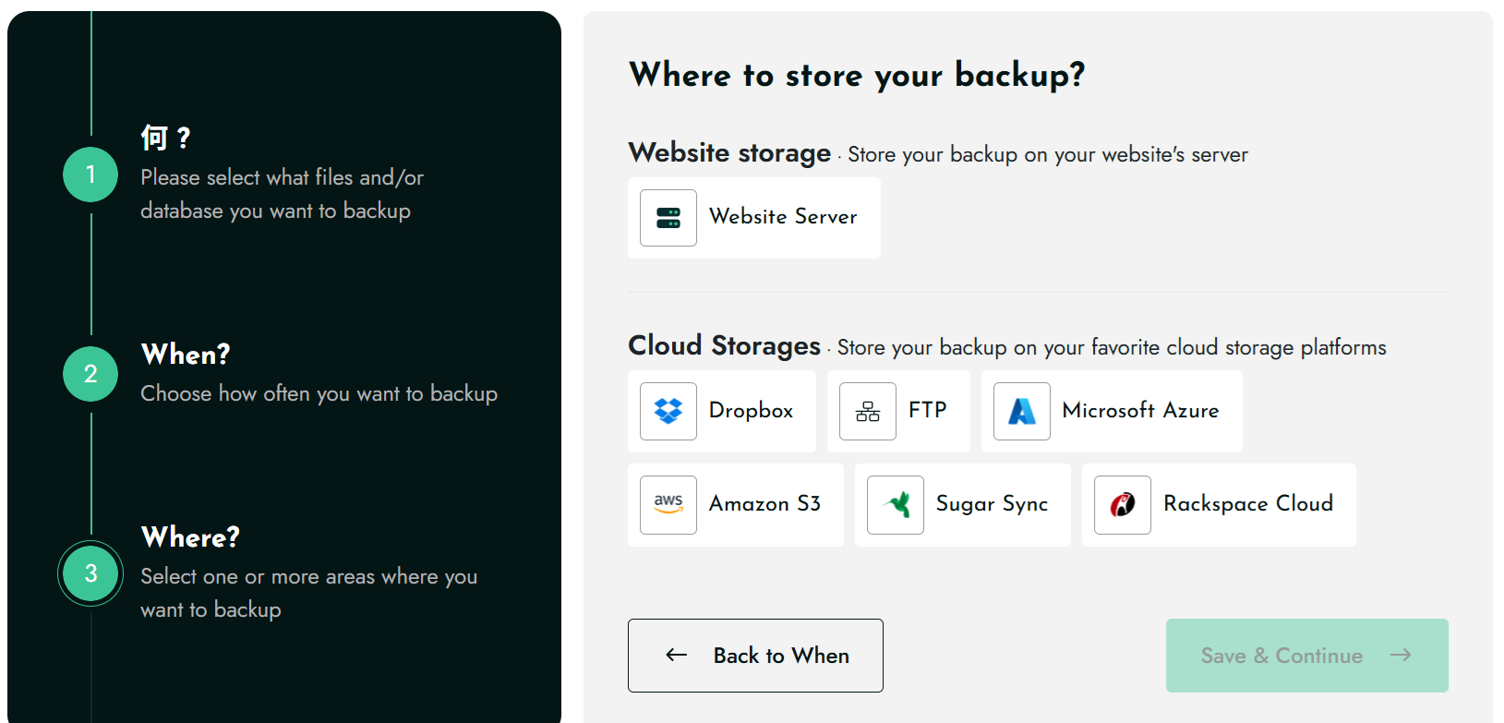Open the When? step heading
Image resolution: width=1504 pixels, height=723 pixels.
(186, 355)
